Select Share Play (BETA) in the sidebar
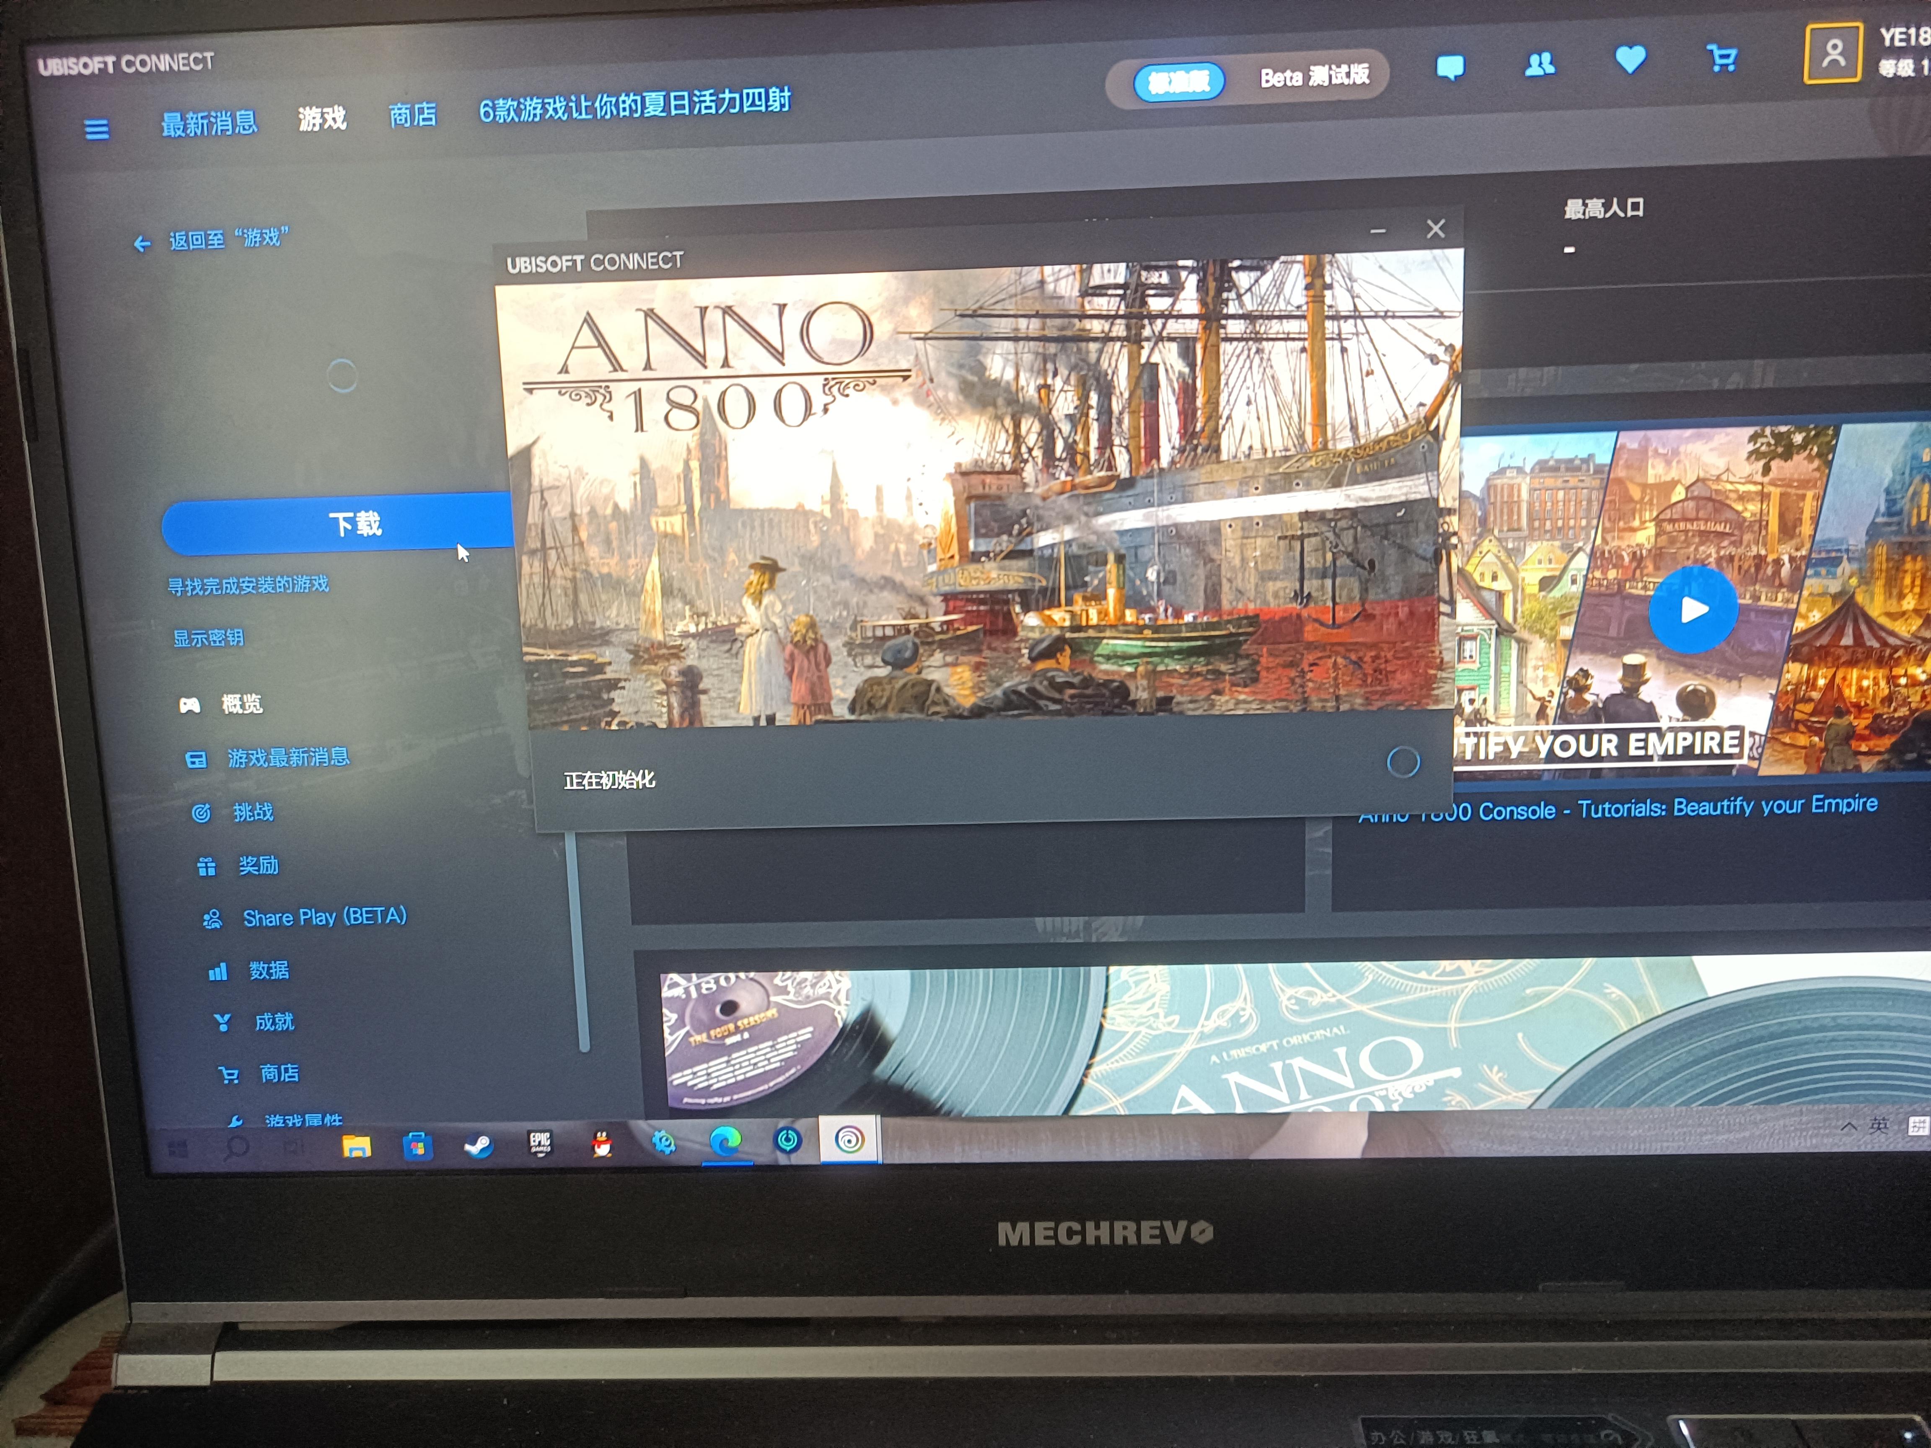This screenshot has height=1448, width=1931. (x=324, y=917)
